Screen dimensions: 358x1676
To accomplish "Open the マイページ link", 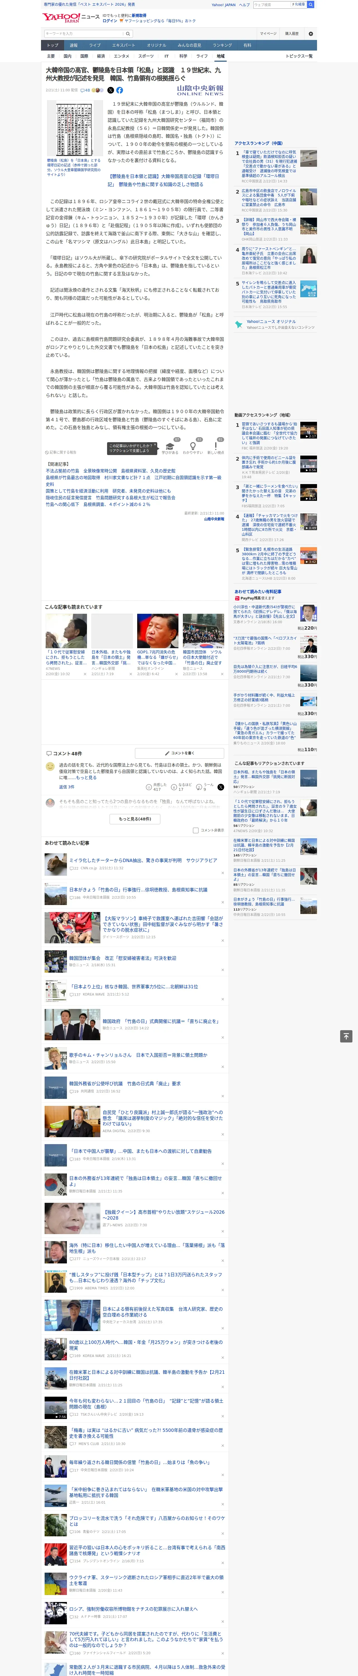I will (268, 33).
